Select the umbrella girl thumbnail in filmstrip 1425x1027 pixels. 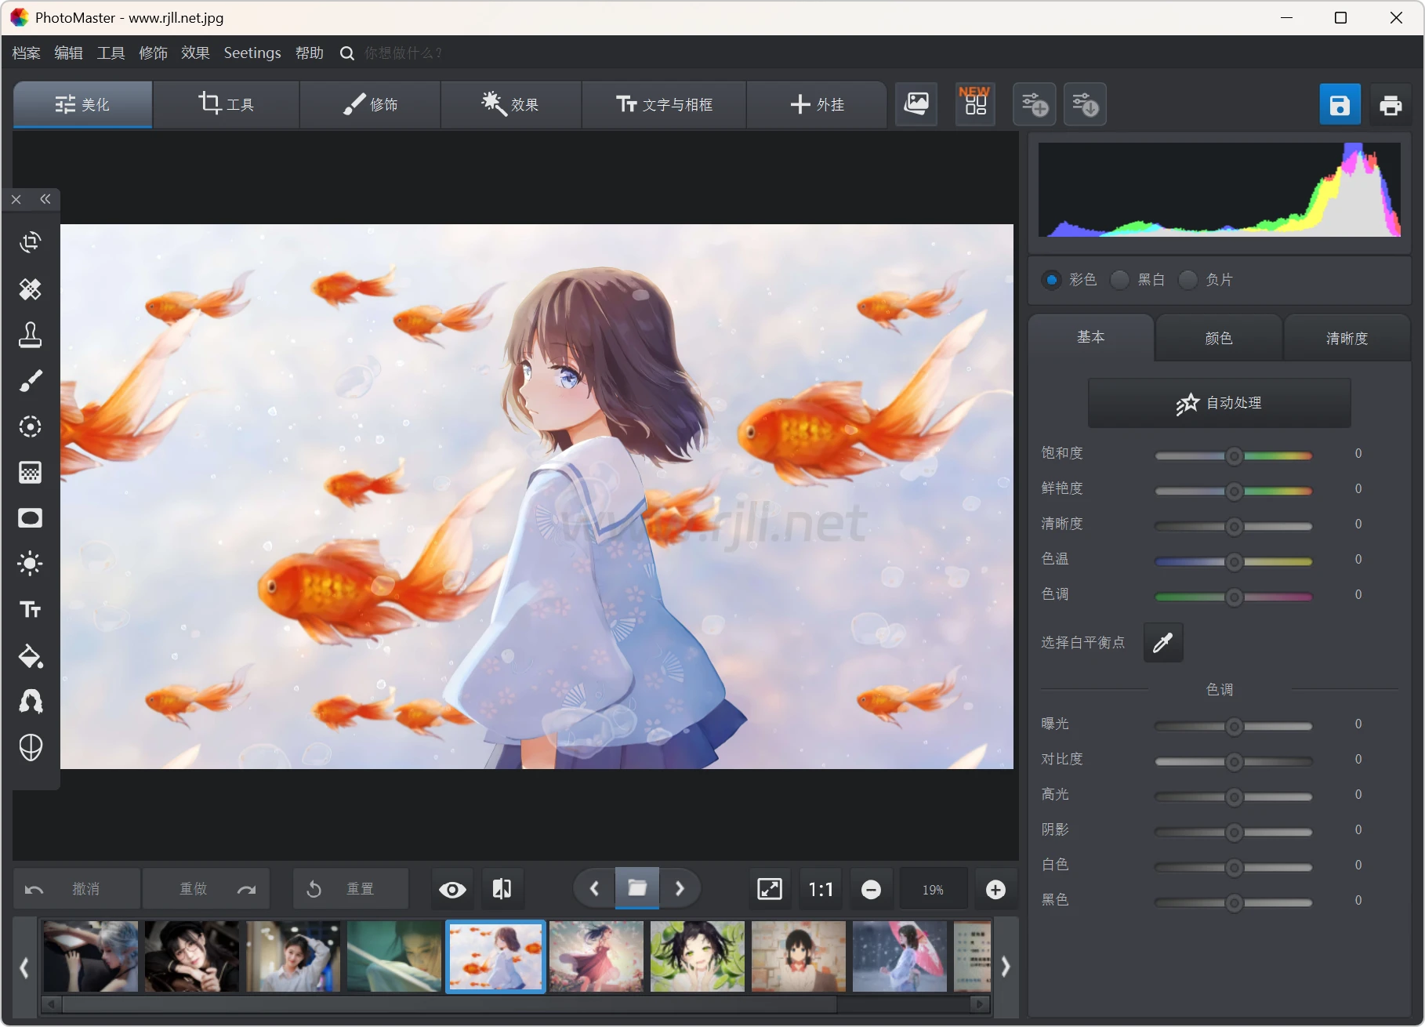point(899,956)
